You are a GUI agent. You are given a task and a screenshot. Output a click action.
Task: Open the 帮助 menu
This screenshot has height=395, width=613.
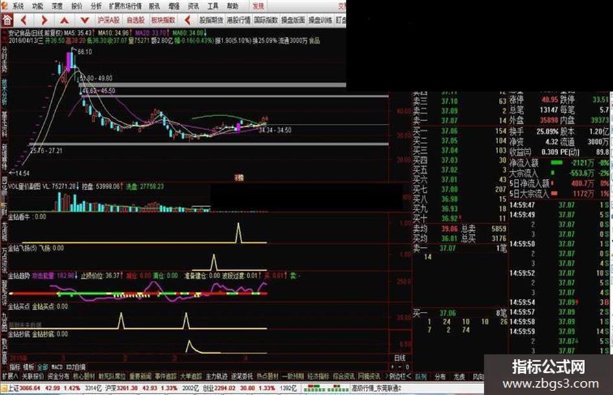point(233,6)
